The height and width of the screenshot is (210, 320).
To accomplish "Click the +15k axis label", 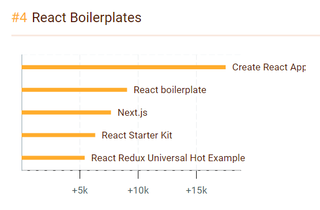I will click(196, 191).
